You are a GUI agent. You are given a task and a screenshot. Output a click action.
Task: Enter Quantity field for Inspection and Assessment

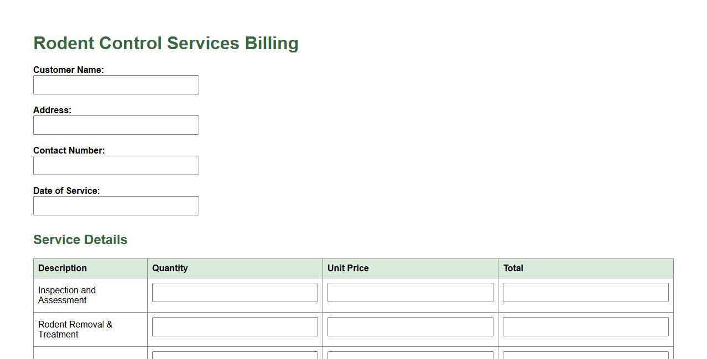tap(235, 293)
